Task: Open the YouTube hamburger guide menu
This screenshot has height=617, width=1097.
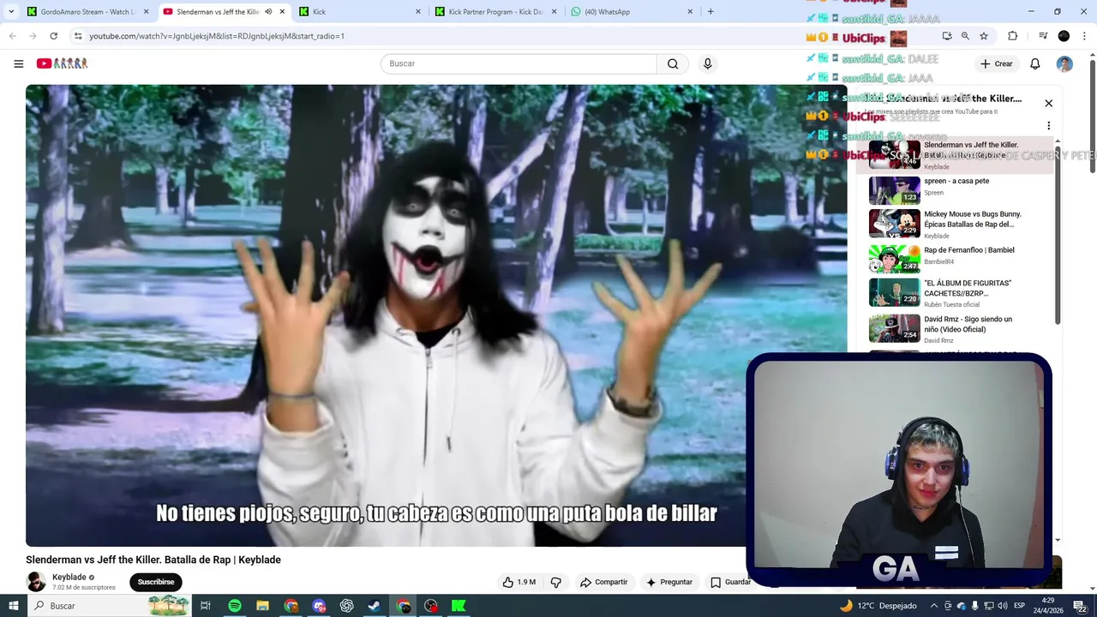Action: (18, 63)
